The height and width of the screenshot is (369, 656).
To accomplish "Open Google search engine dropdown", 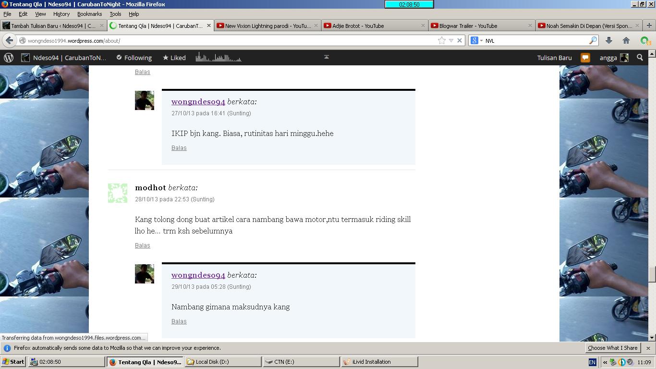I will tap(476, 41).
